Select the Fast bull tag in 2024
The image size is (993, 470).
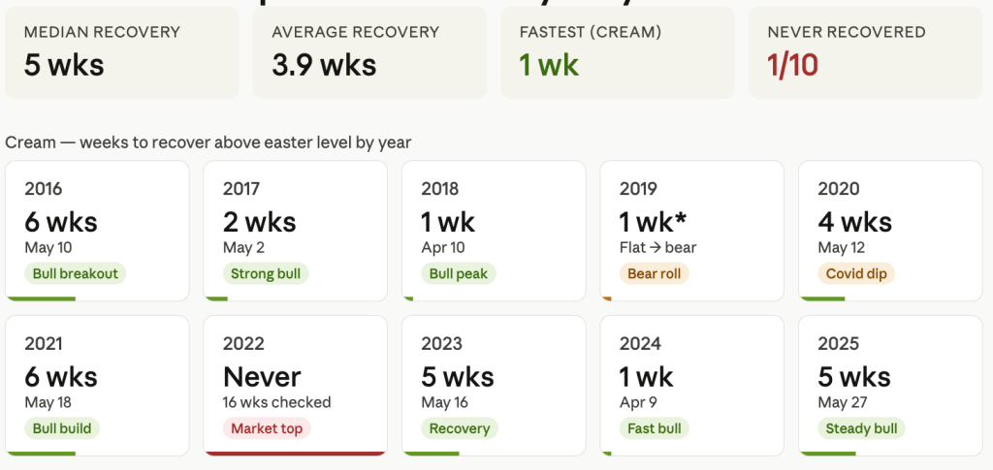coord(655,428)
